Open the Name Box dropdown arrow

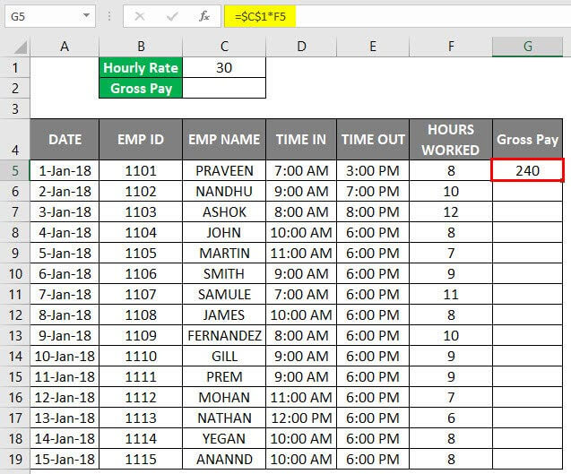tap(86, 15)
